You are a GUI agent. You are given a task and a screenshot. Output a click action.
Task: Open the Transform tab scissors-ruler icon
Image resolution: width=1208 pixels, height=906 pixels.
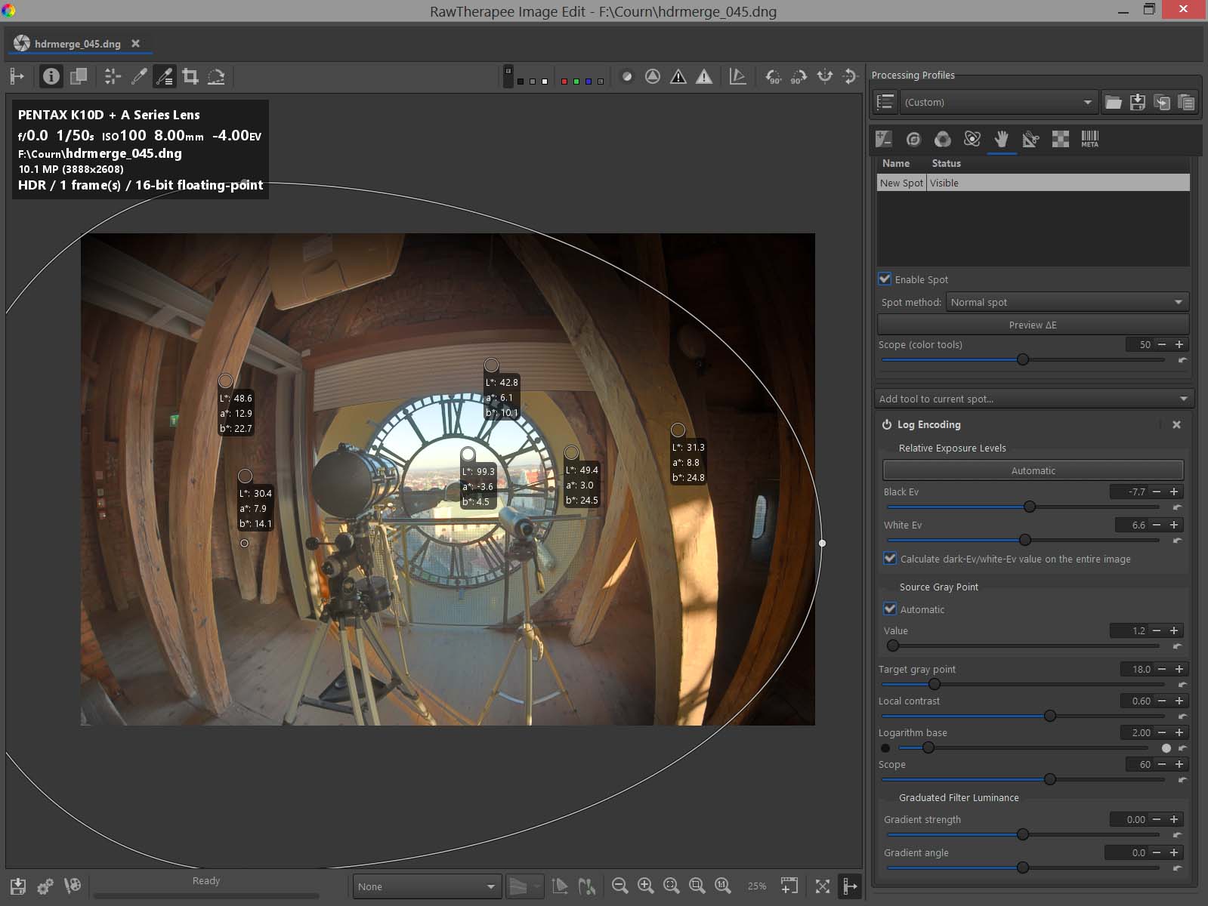pyautogui.click(x=1030, y=139)
